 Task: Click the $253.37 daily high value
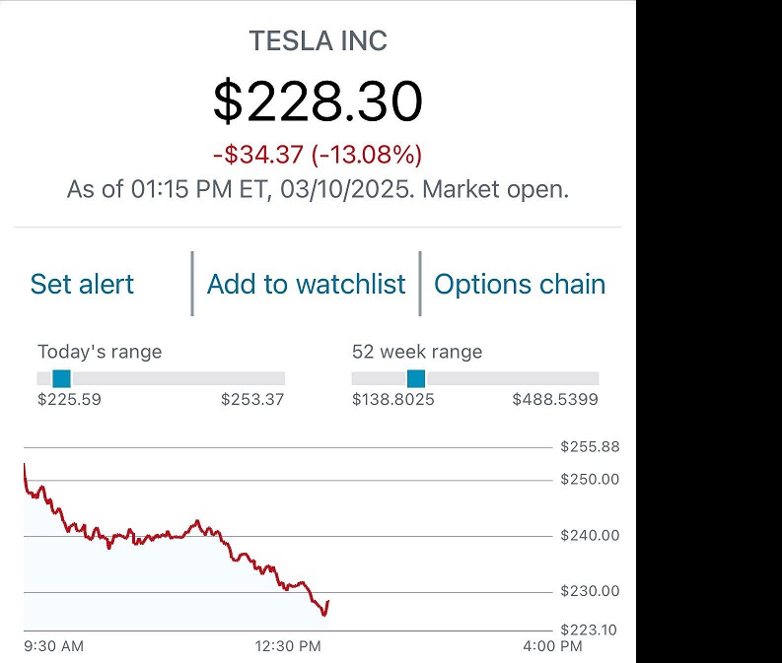point(252,400)
